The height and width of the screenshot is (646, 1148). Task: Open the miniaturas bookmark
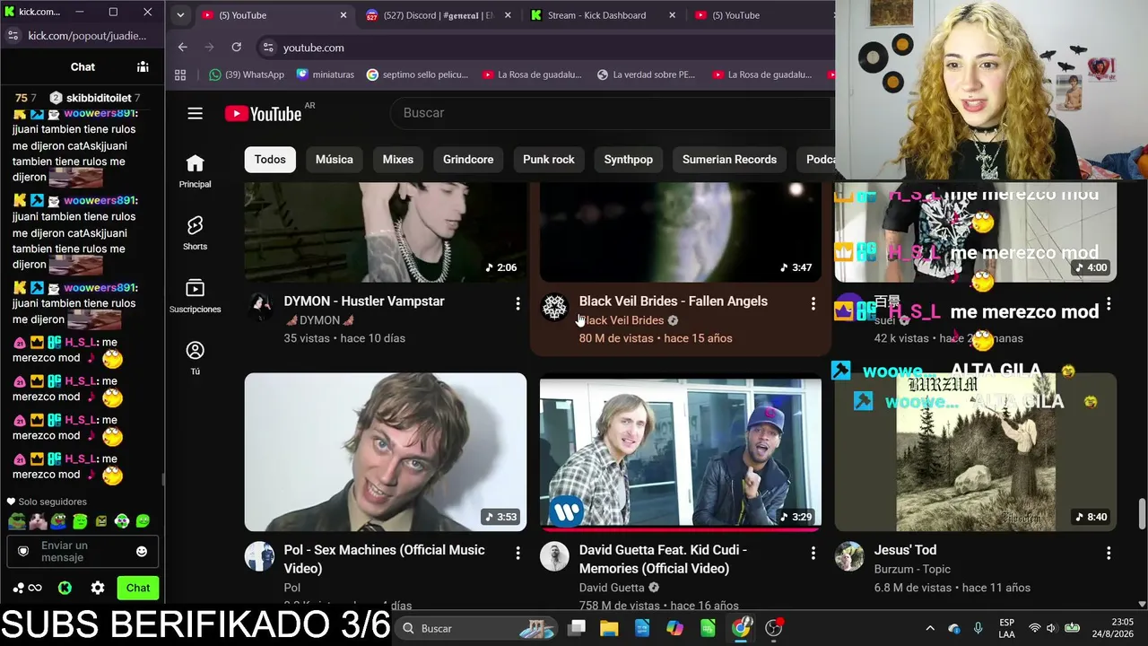pyautogui.click(x=326, y=75)
